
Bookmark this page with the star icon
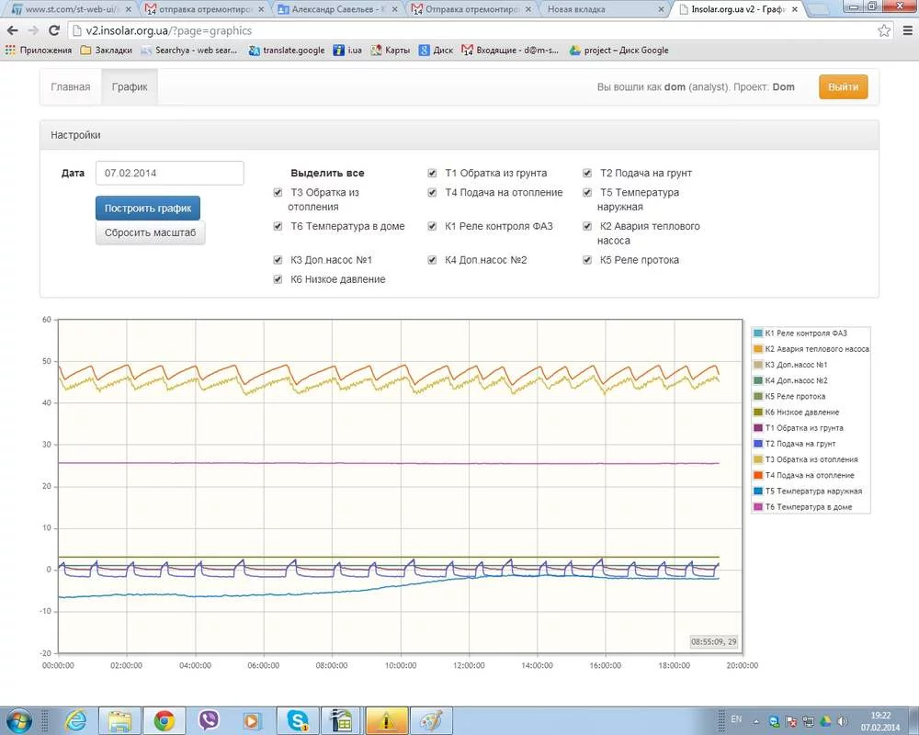click(x=884, y=30)
